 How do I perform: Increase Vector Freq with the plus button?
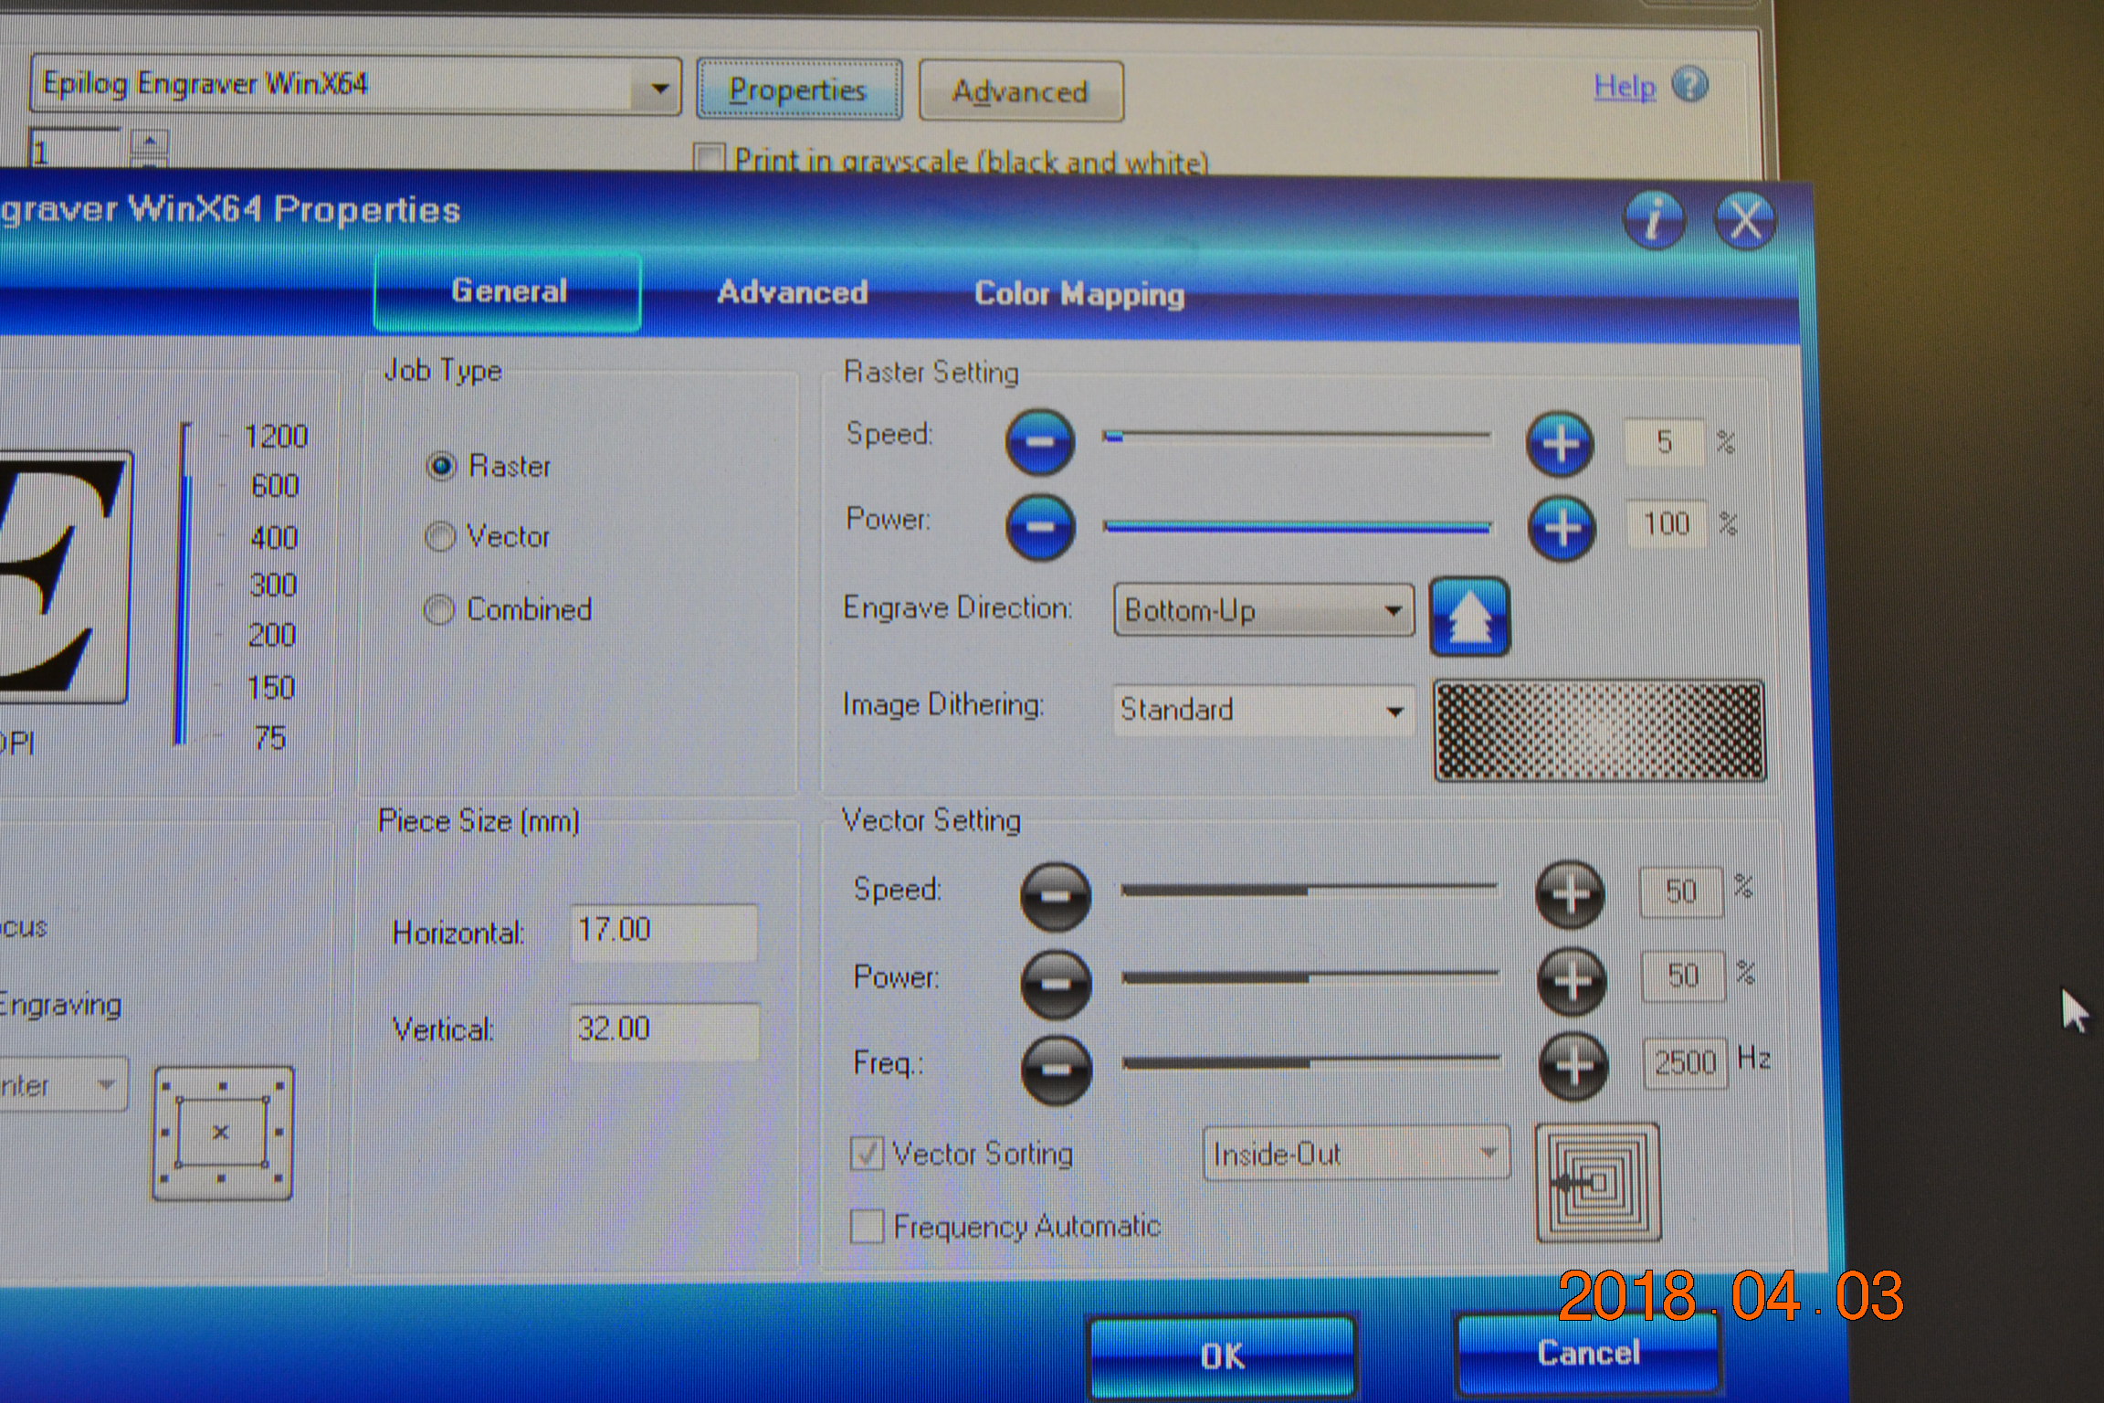pyautogui.click(x=1573, y=1066)
